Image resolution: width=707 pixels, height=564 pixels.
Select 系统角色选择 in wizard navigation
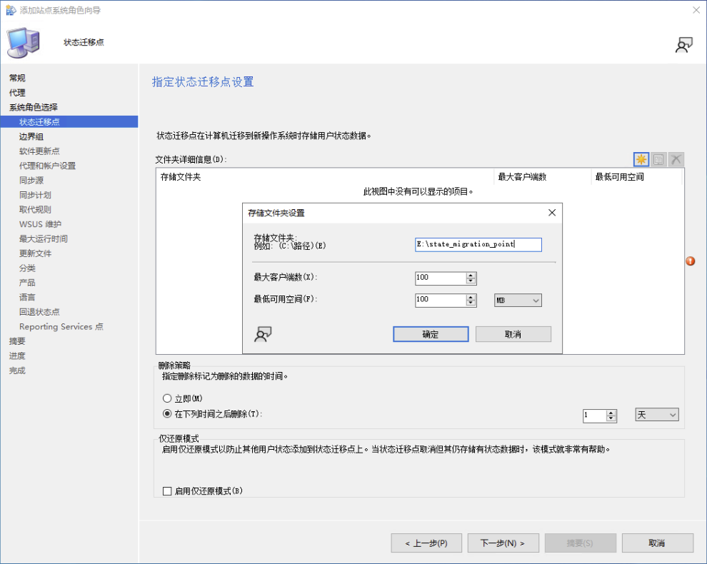[x=34, y=107]
